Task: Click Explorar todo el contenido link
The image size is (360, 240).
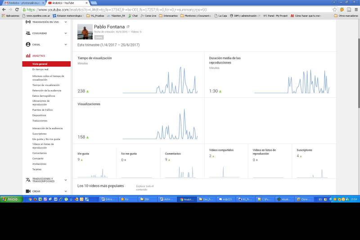Action: click(144, 188)
